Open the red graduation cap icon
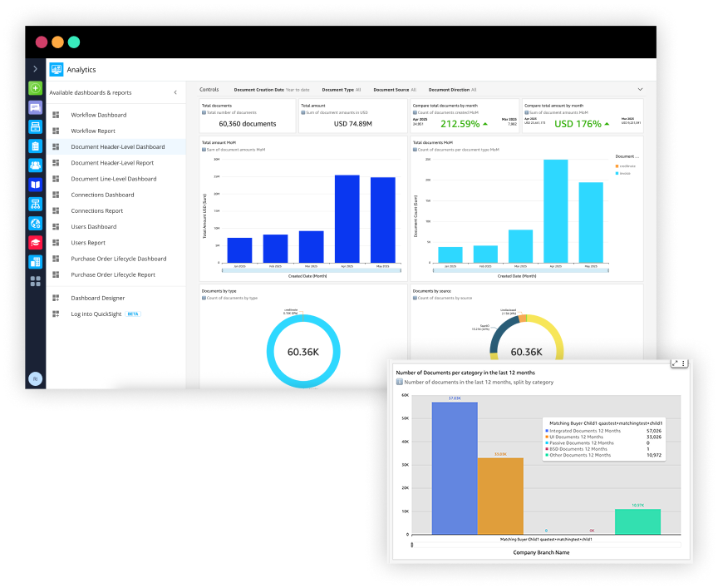The height and width of the screenshot is (588, 718). pyautogui.click(x=35, y=243)
